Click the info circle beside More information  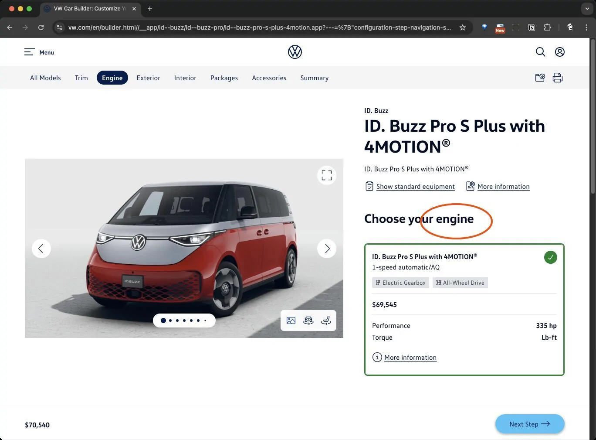coord(377,357)
